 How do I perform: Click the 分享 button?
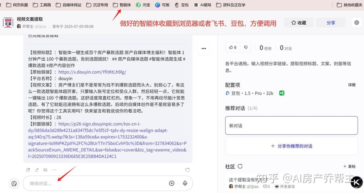331,23
